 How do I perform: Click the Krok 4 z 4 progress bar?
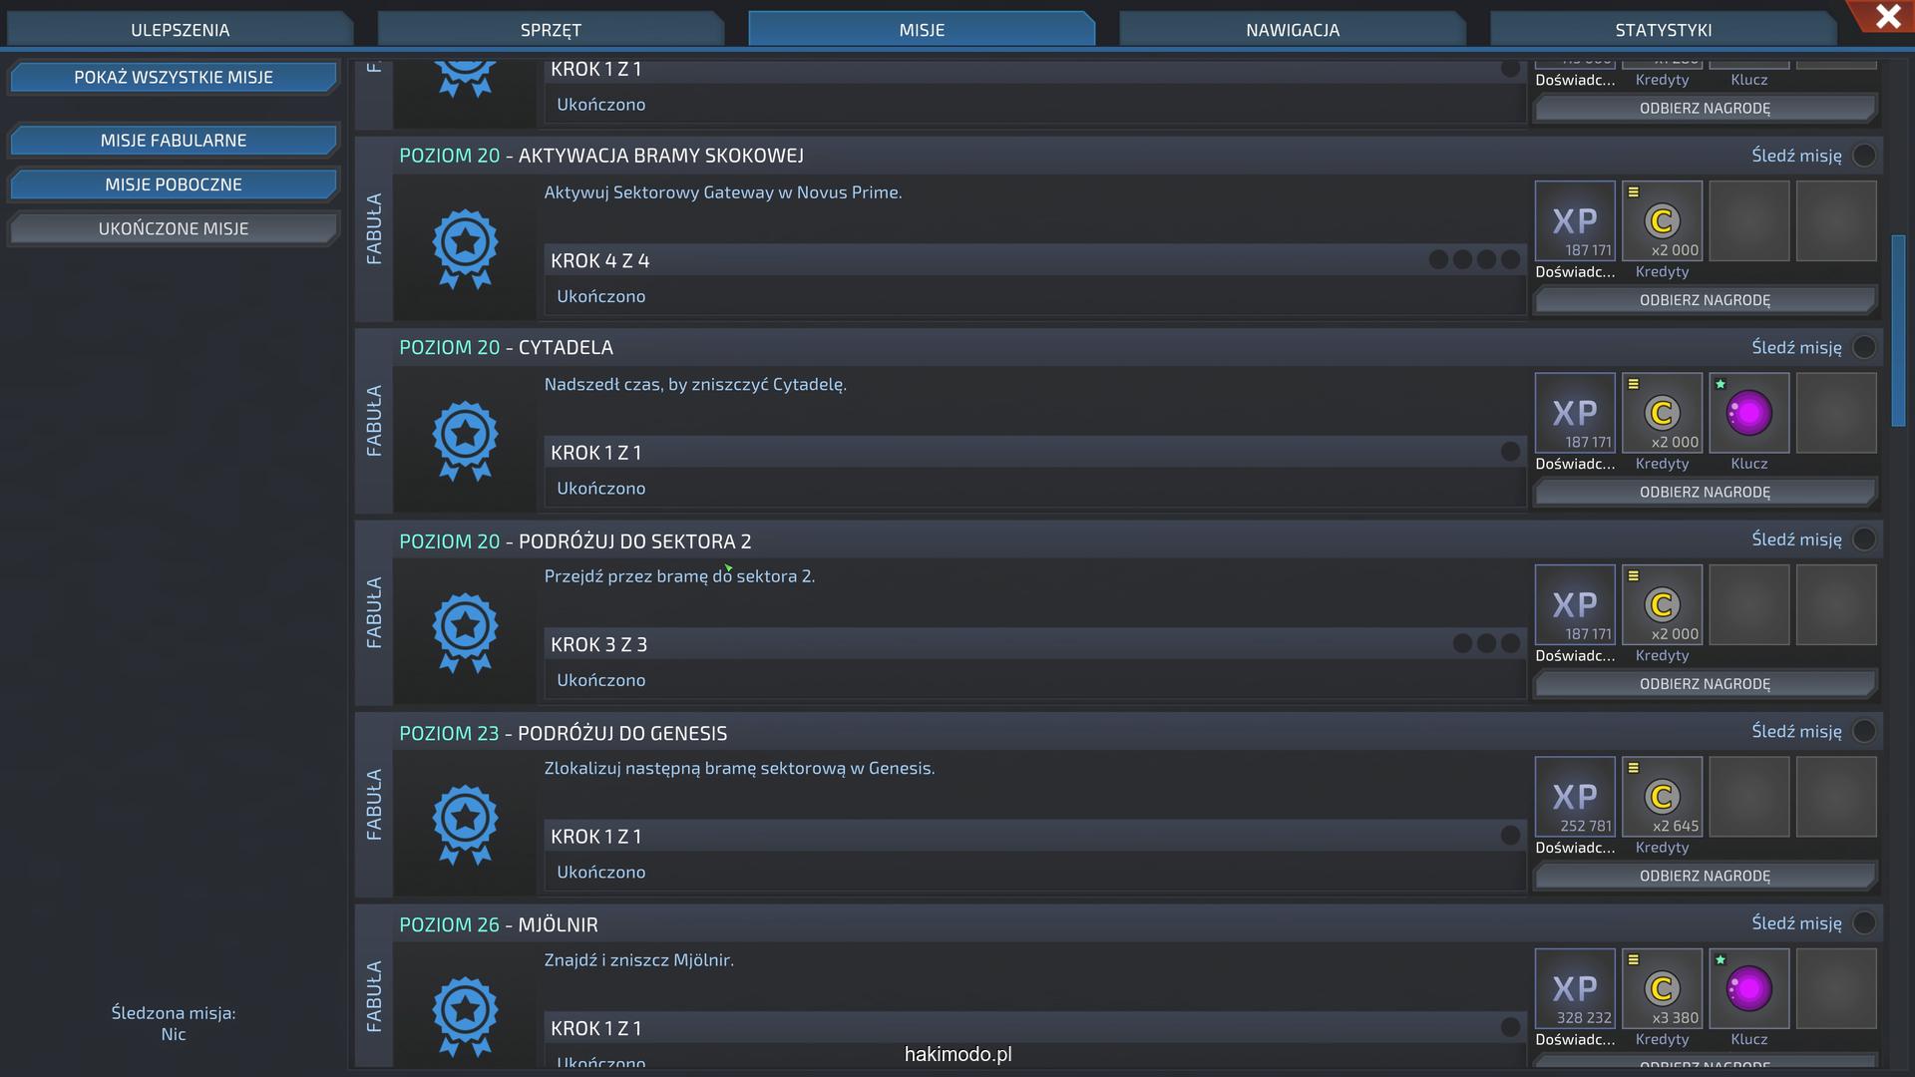pyautogui.click(x=1033, y=261)
